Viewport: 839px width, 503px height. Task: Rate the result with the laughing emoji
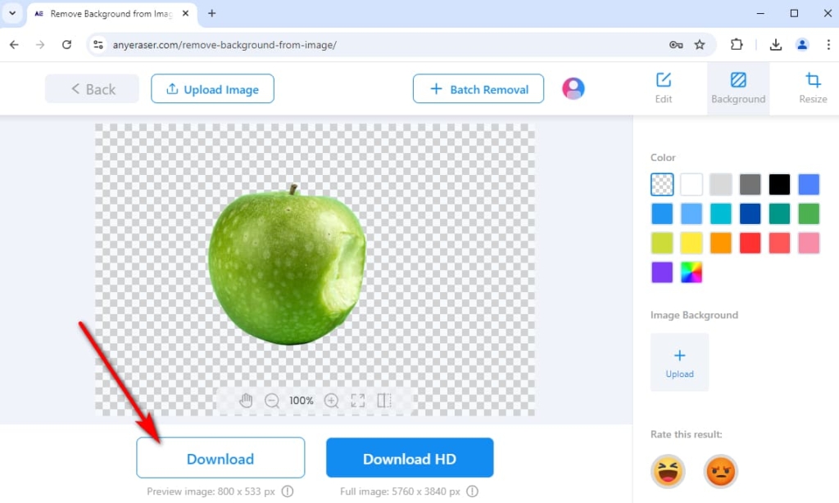668,472
